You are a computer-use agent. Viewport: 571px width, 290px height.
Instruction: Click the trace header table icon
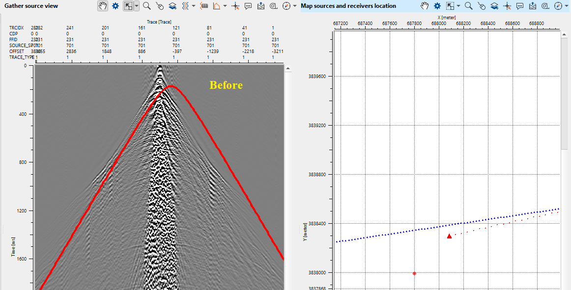(204, 6)
